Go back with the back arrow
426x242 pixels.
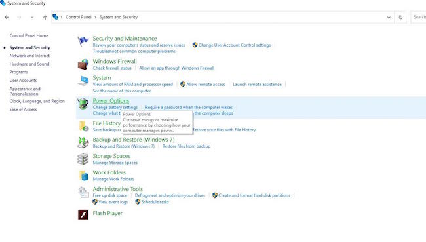pos(7,17)
